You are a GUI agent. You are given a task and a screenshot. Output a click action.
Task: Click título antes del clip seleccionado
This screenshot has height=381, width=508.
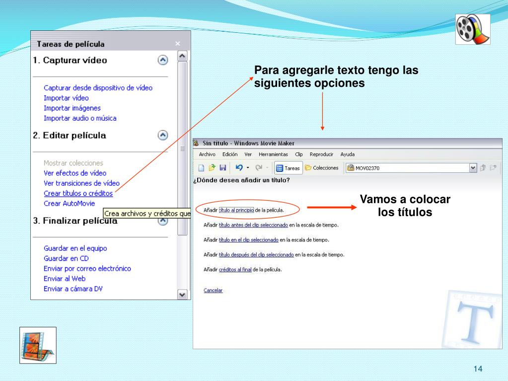click(x=253, y=225)
